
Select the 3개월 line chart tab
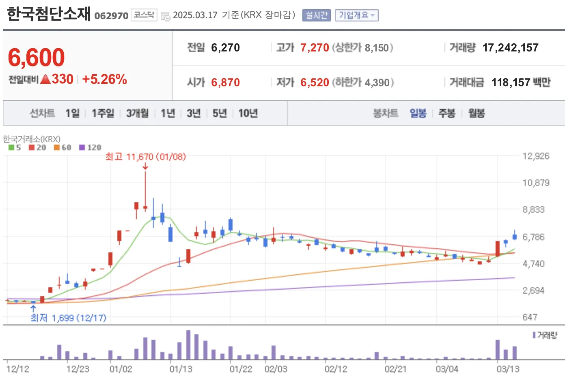(137, 113)
